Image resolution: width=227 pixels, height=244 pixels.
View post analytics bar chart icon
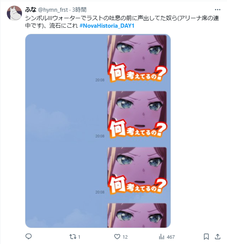click(x=161, y=237)
